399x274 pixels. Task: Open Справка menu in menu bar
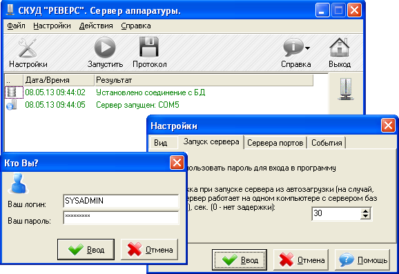[x=136, y=26]
